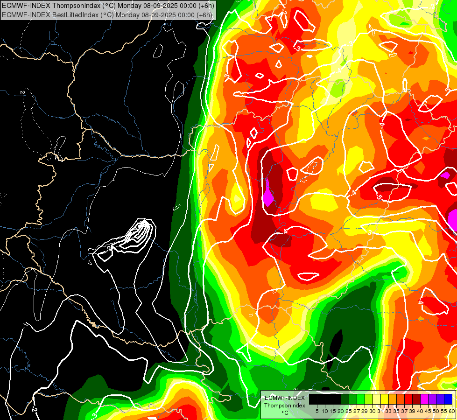
Task: Click the BestLiftedIndex title line
Action: [x=107, y=15]
